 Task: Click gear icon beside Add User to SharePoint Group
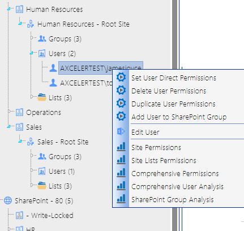(121, 116)
